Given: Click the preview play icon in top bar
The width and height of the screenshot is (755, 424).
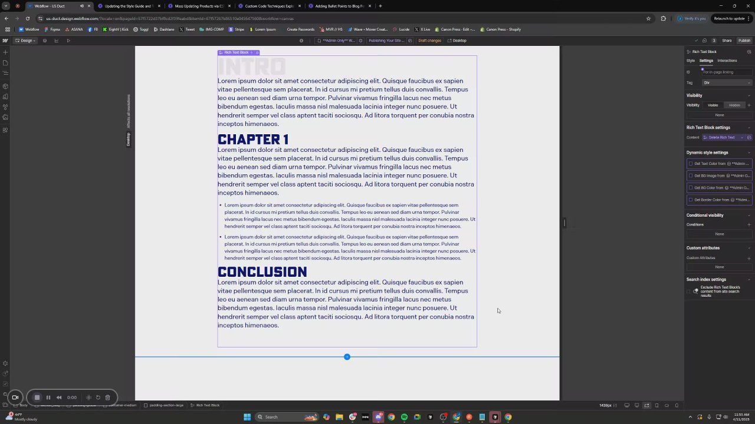Looking at the screenshot, I should point(68,41).
